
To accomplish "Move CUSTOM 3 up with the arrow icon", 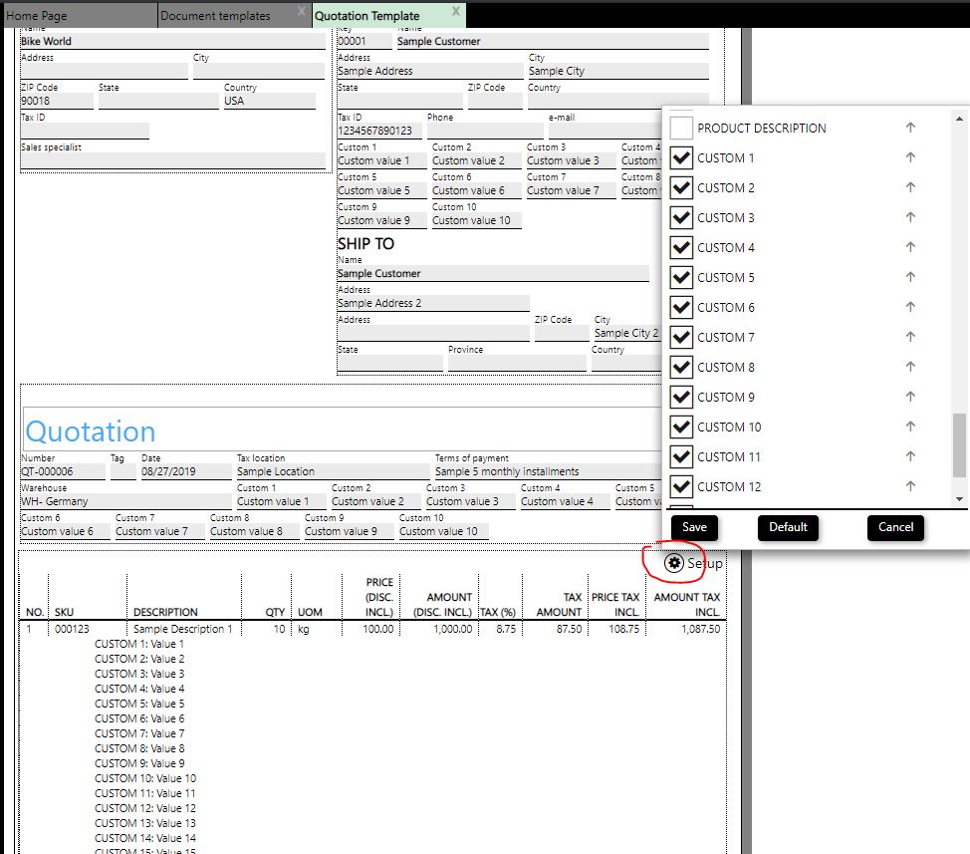I will [x=910, y=217].
